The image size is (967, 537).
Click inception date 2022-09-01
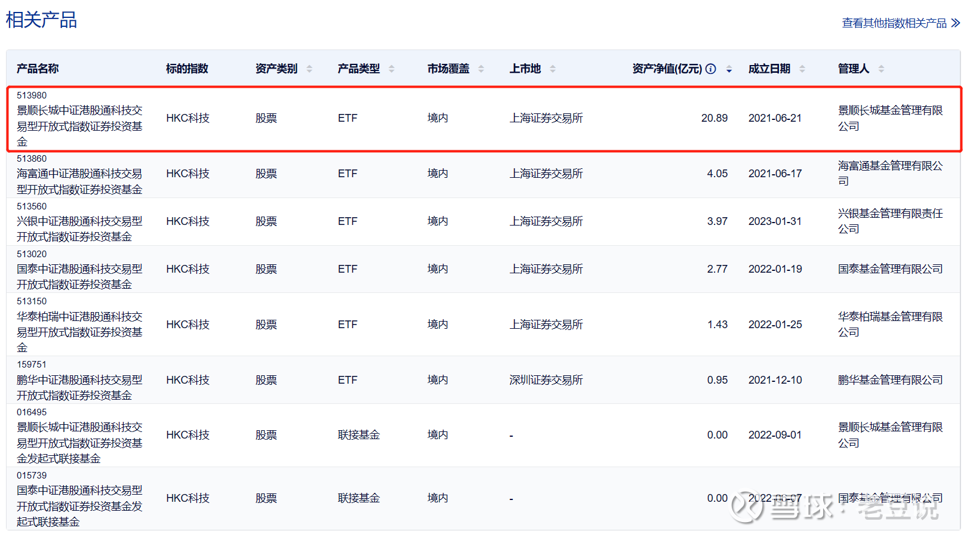(775, 435)
